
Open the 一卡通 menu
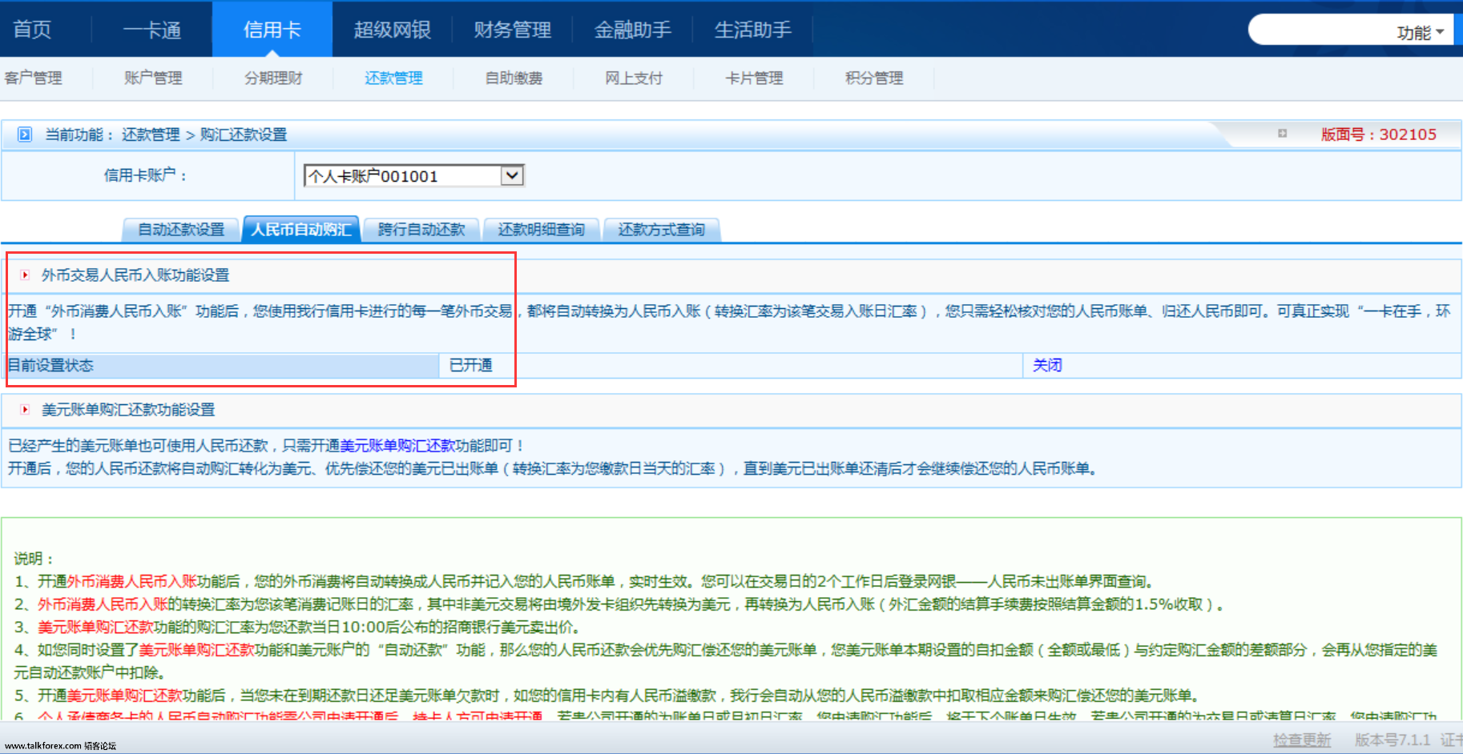(x=152, y=30)
